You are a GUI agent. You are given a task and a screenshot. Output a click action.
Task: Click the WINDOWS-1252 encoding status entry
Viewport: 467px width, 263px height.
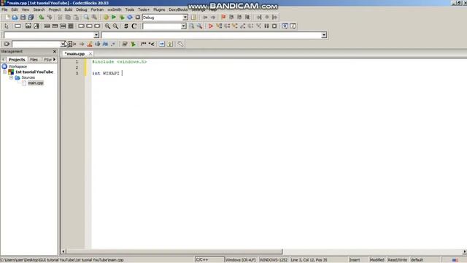(274, 260)
